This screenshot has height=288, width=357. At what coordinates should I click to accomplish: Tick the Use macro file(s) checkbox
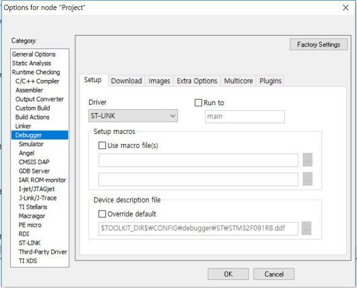coord(102,145)
